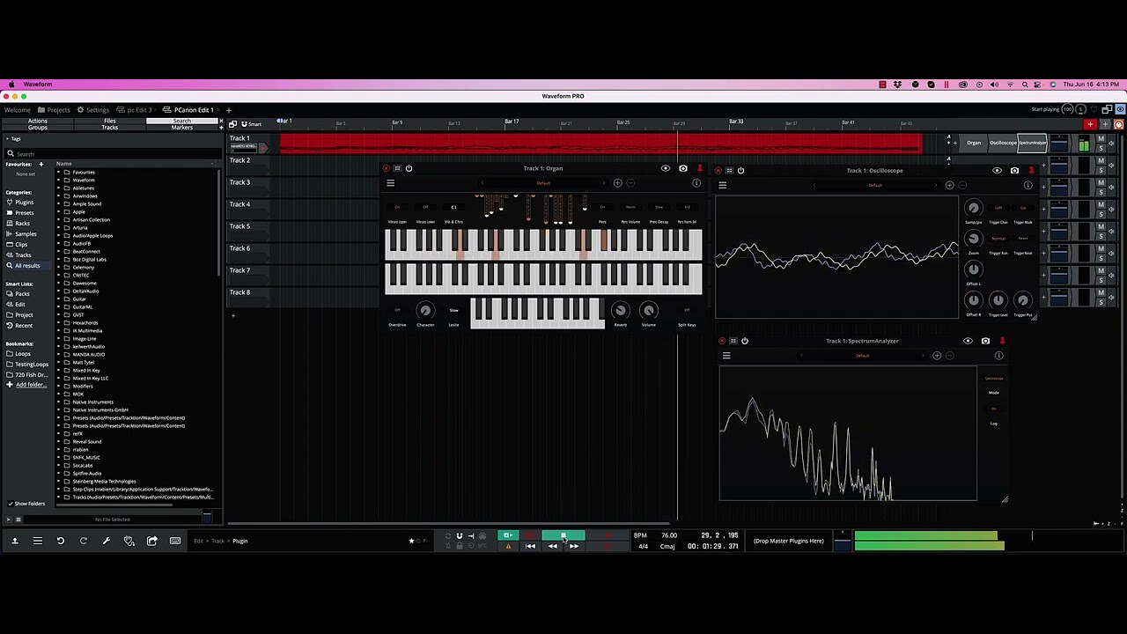Toggle eye icon in Oscilloscope window

coord(997,171)
